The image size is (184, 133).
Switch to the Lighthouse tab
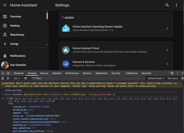pyautogui.click(x=132, y=73)
